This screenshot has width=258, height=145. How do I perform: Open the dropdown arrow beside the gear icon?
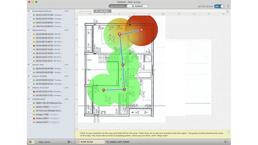pyautogui.click(x=71, y=142)
